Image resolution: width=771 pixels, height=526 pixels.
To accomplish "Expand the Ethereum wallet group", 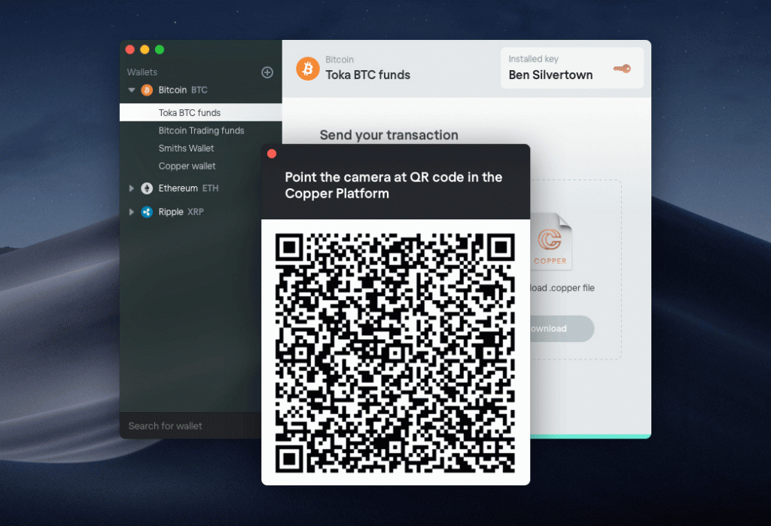I will (133, 188).
